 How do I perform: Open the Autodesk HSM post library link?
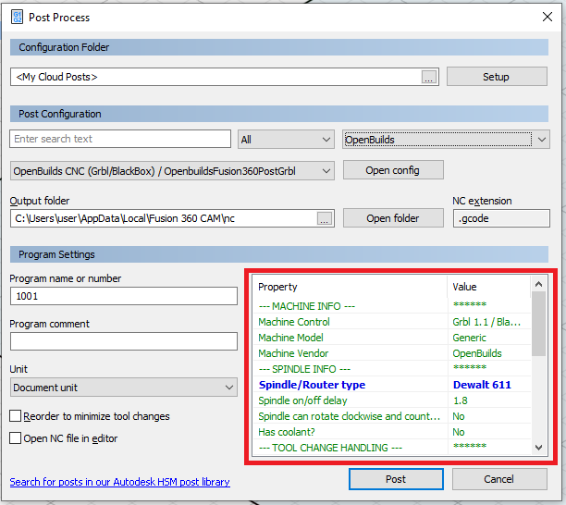point(119,482)
